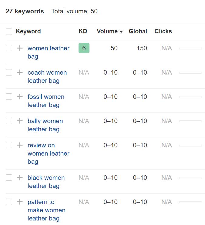Select checkbox for 'black women leather bag'
This screenshot has height=225, width=205.
pos(9,178)
